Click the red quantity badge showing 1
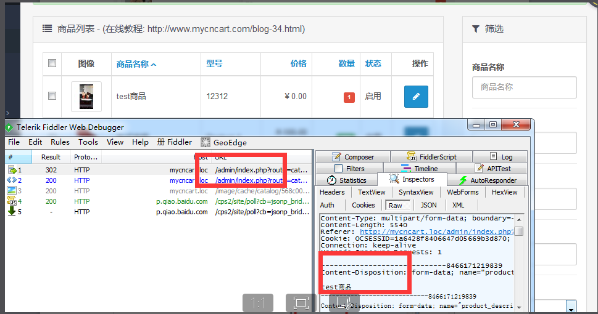598x314 pixels. click(349, 97)
